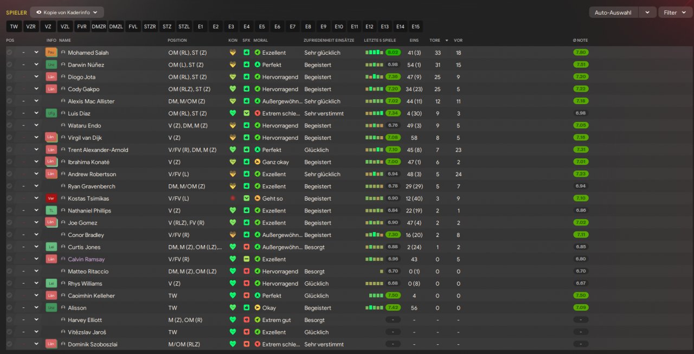Click the Auto-Auswahl button

pyautogui.click(x=614, y=12)
